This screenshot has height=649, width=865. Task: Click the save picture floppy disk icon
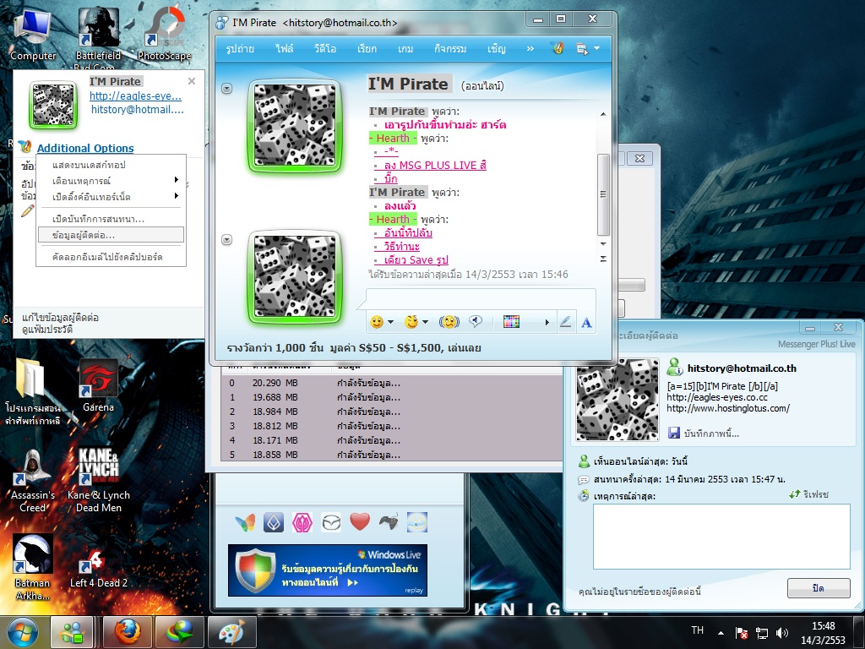pos(673,434)
